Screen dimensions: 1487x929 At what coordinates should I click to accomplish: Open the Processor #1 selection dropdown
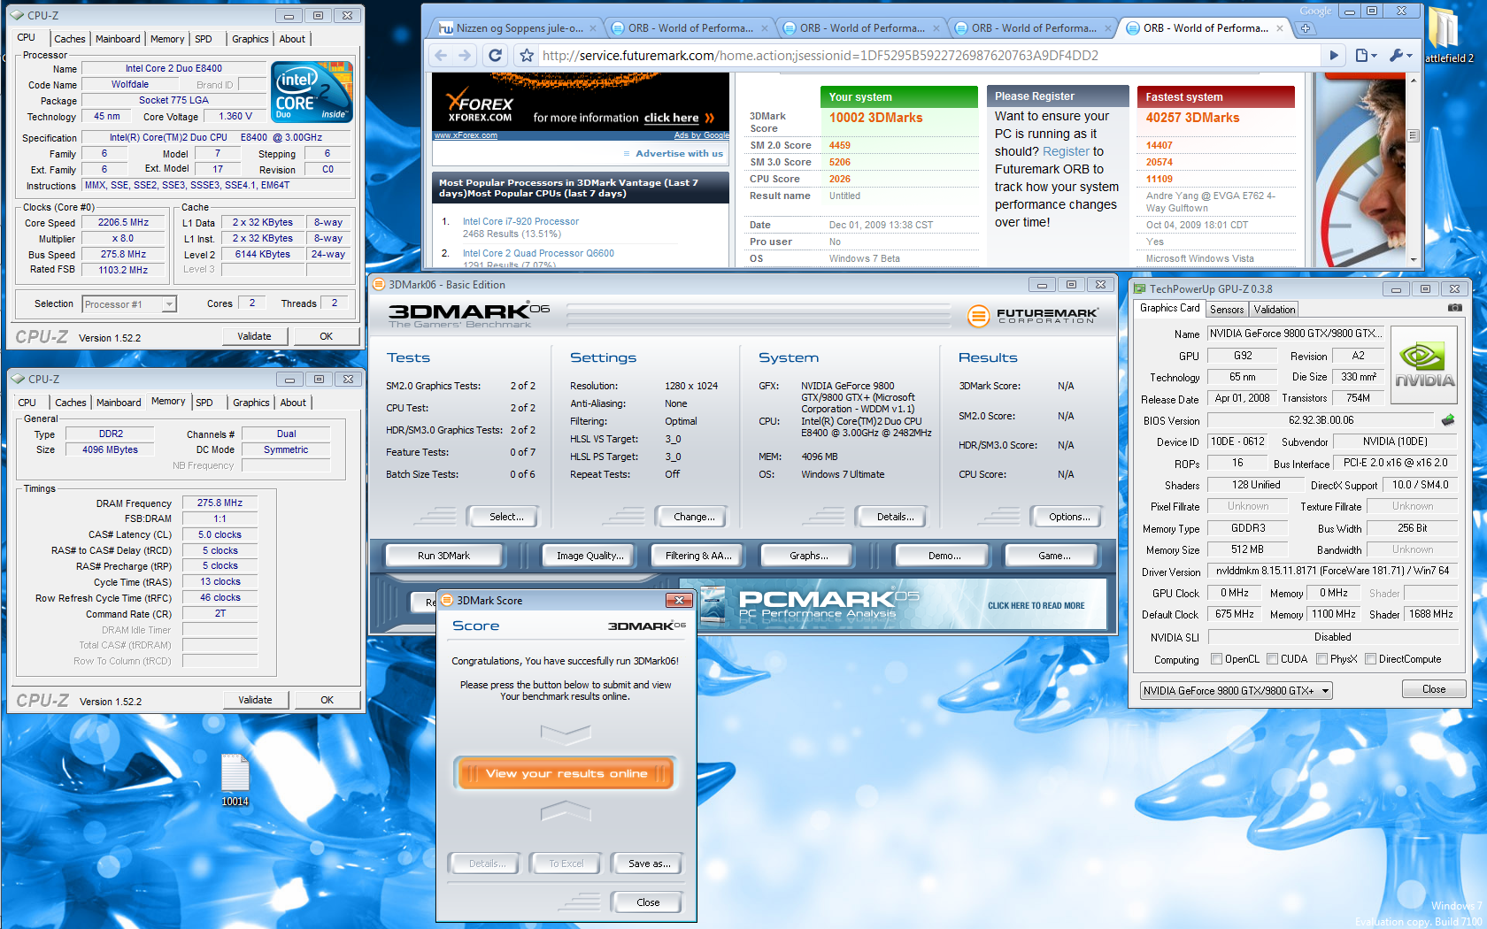(x=129, y=304)
